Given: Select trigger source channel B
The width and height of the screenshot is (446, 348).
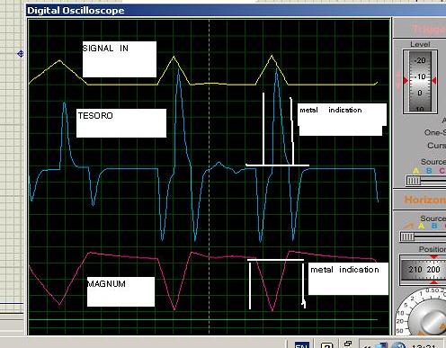Looking at the screenshot, I should click(x=429, y=171).
